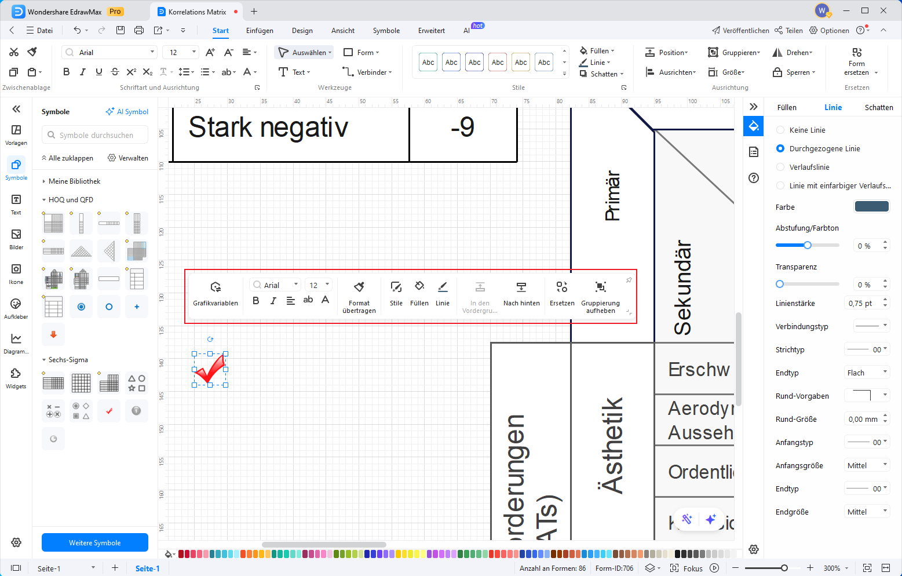Click Grafikvariablen in floating toolbar
The width and height of the screenshot is (902, 576).
pyautogui.click(x=216, y=293)
